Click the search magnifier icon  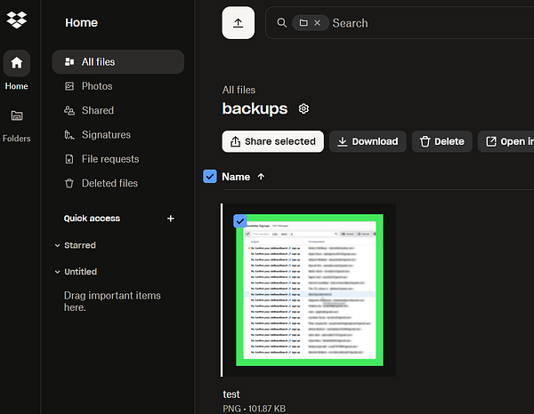[x=281, y=23]
